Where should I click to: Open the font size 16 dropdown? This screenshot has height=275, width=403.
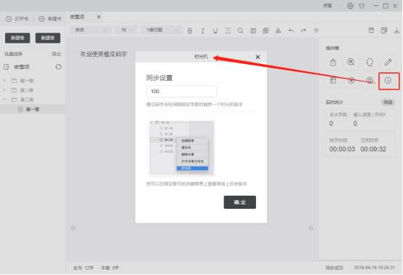127,30
